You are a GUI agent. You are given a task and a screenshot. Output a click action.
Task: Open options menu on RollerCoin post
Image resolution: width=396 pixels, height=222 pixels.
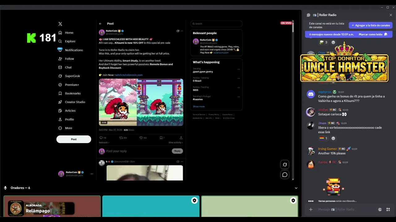click(182, 31)
